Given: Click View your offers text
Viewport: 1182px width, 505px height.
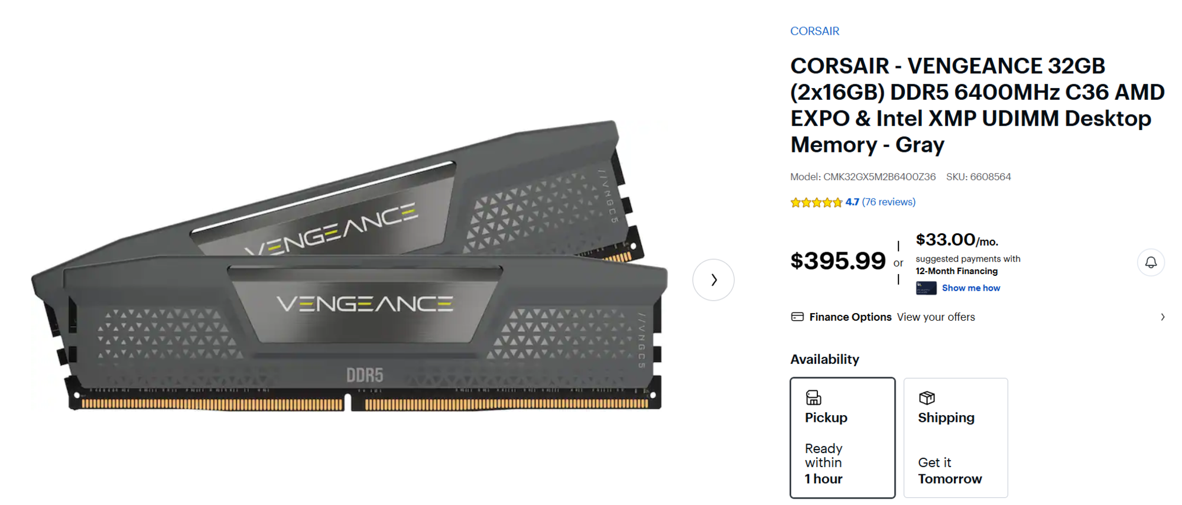Looking at the screenshot, I should (936, 317).
